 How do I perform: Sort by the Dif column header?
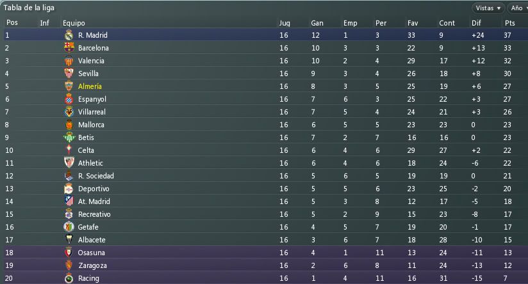pos(477,23)
